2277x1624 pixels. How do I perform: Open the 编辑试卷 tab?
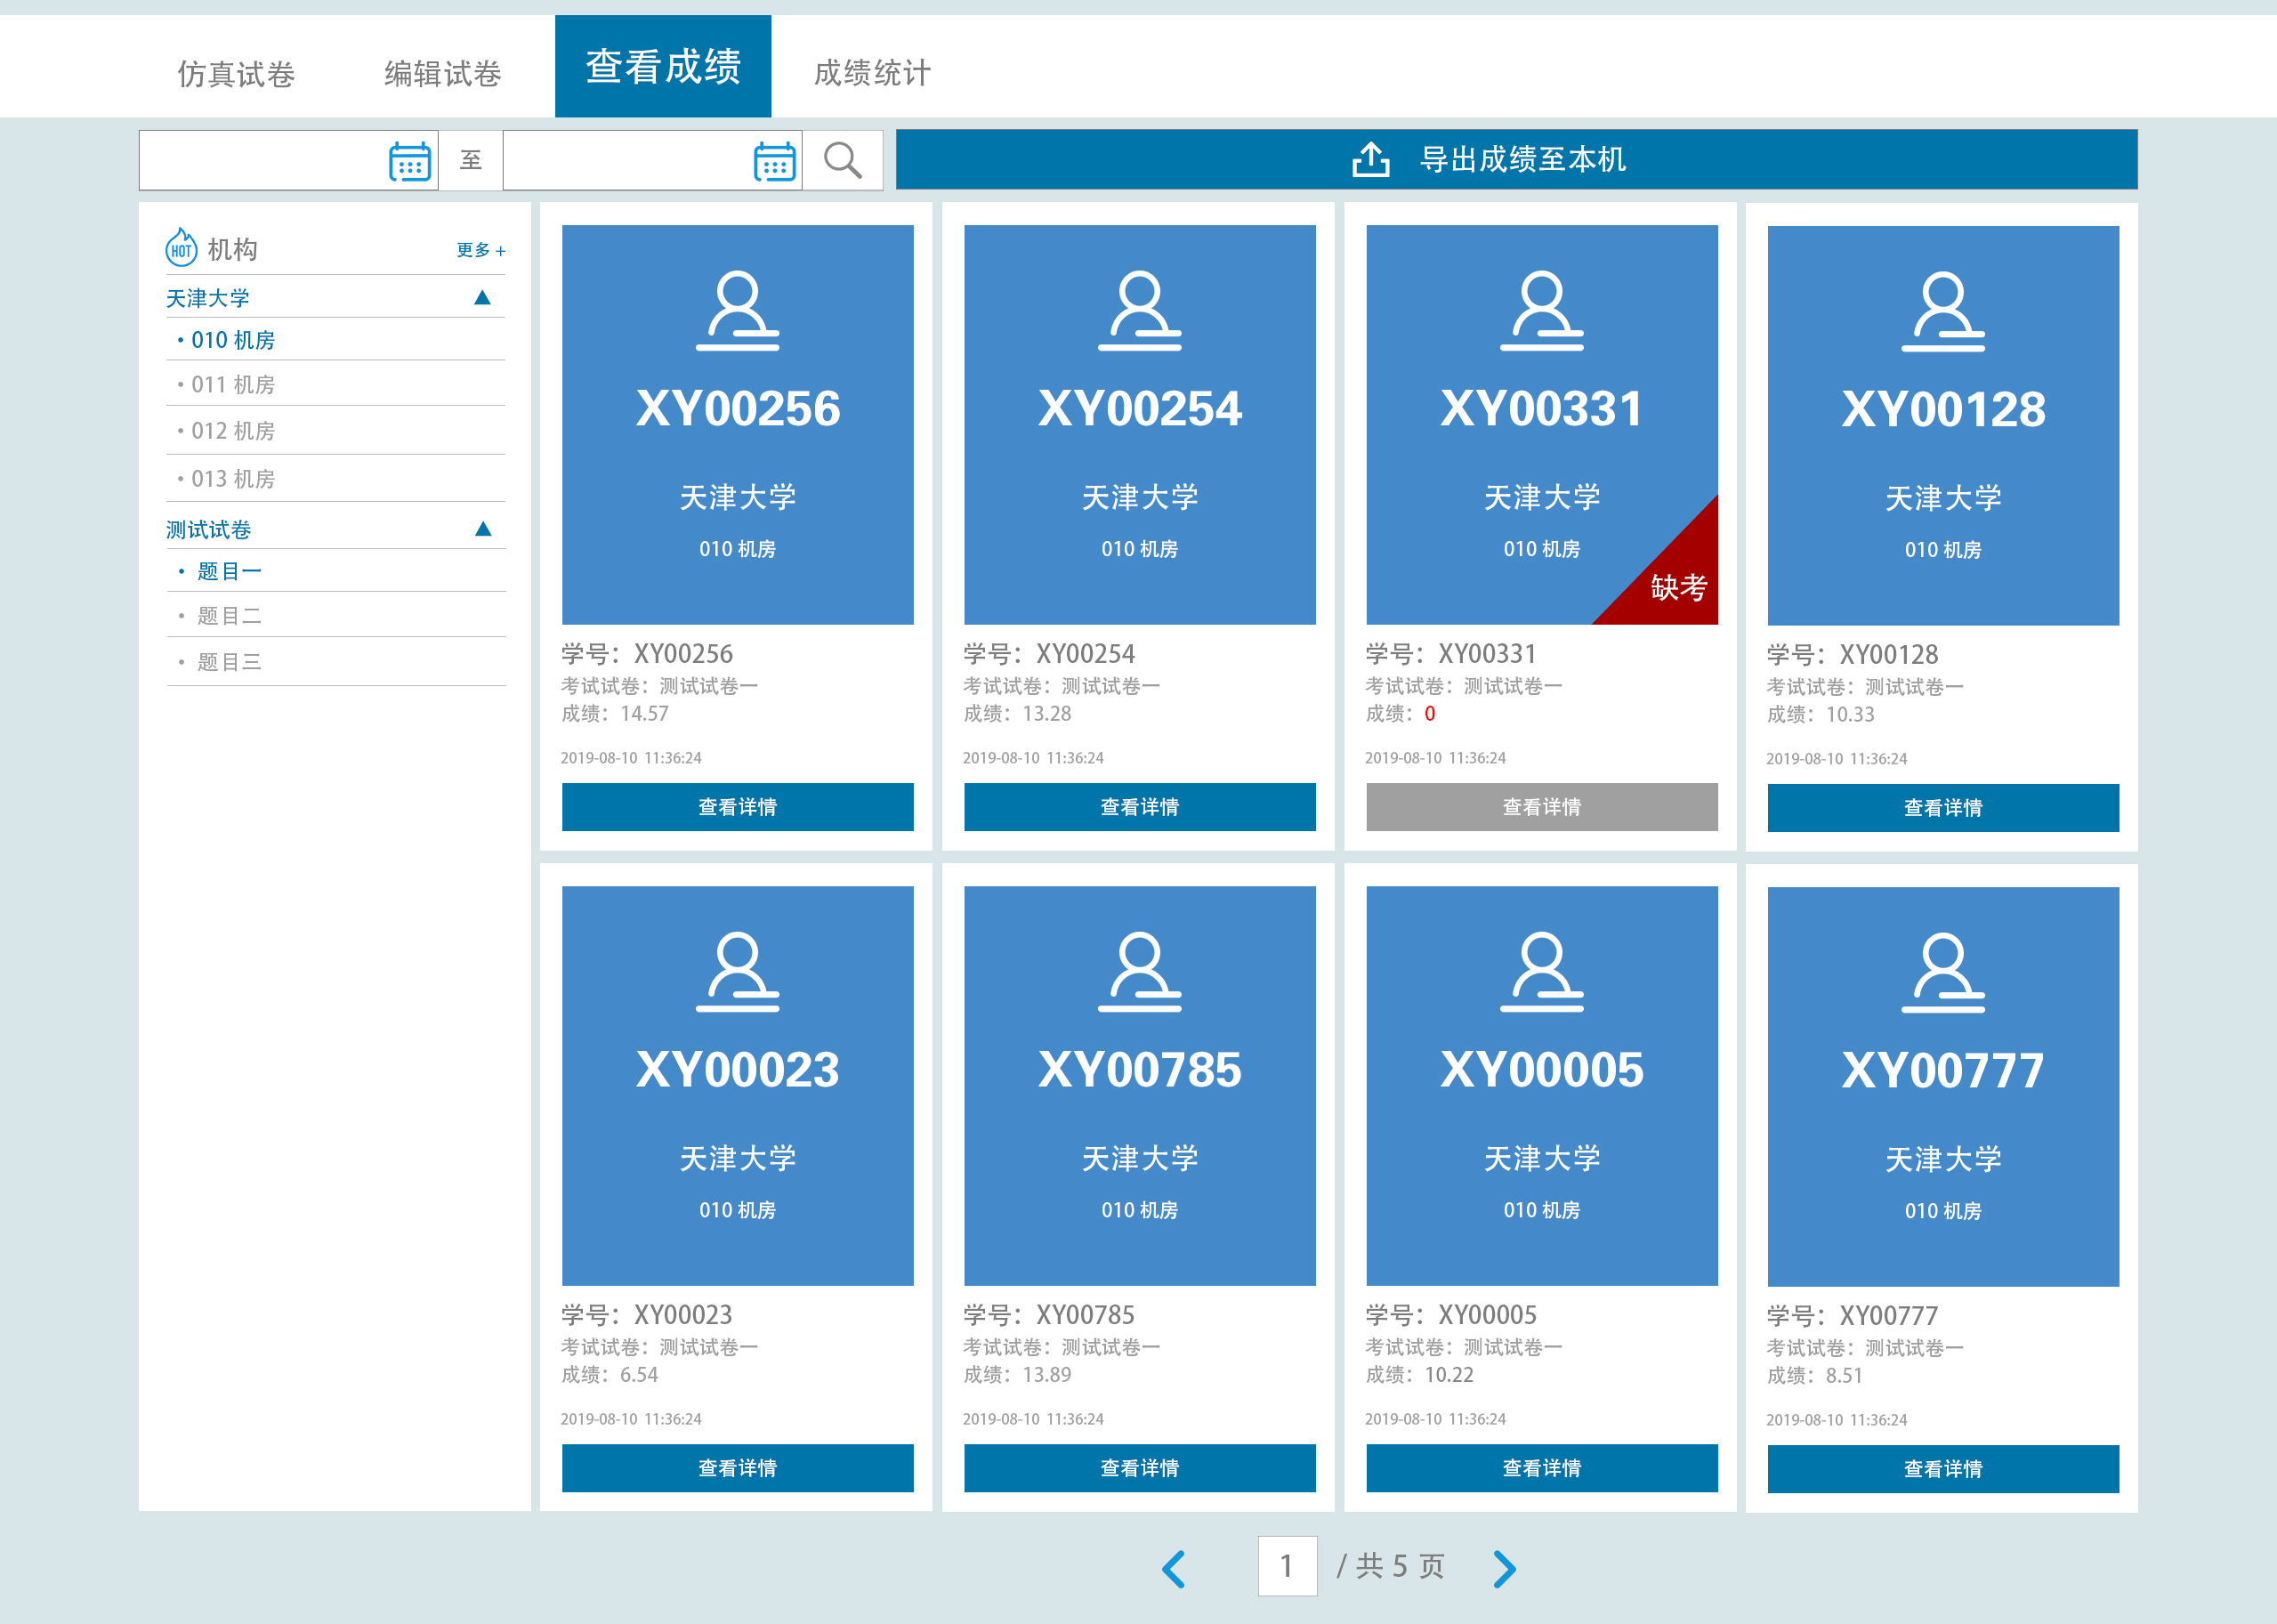coord(443,73)
